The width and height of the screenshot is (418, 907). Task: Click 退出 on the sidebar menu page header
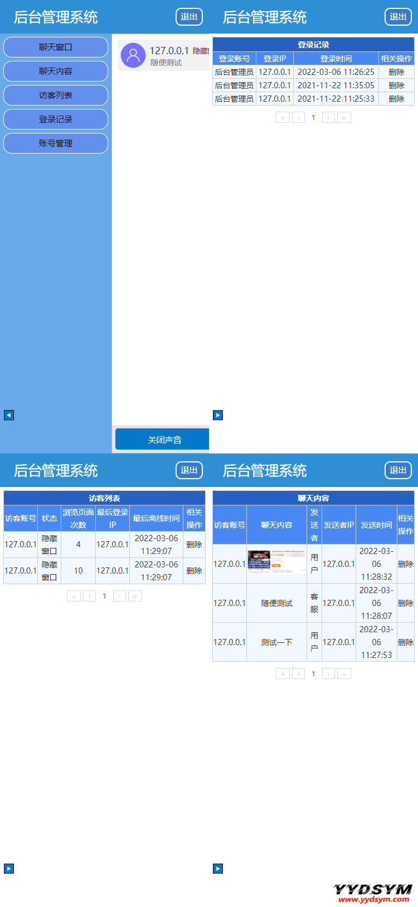pos(189,17)
